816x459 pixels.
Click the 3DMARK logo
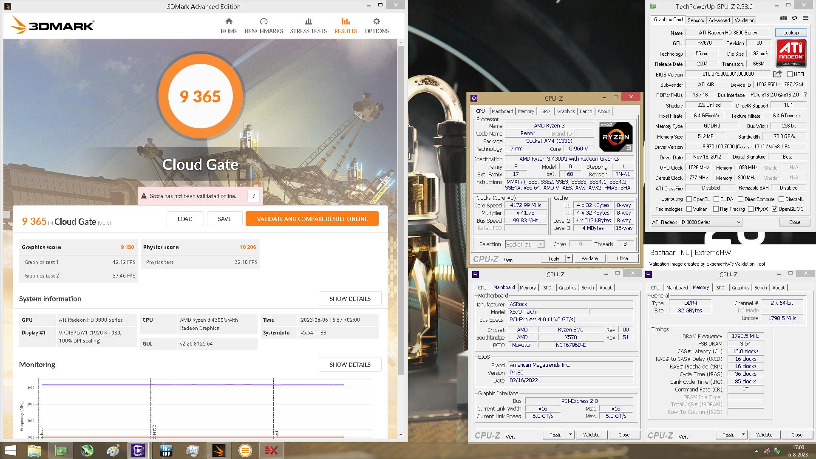click(x=52, y=25)
